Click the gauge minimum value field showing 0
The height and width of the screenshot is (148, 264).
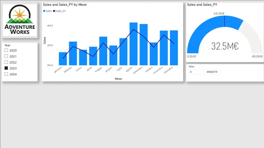(x=196, y=72)
